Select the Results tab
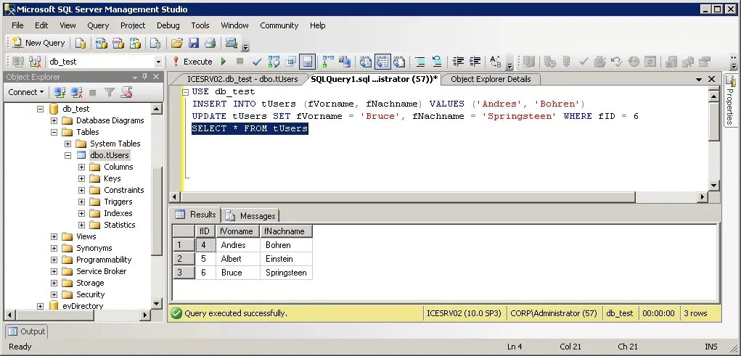Viewport: 741px width, 356px height. 196,215
